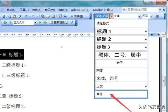Open outlining toolbar options arrow
Screen dimensions: 168x112
(x=76, y=23)
